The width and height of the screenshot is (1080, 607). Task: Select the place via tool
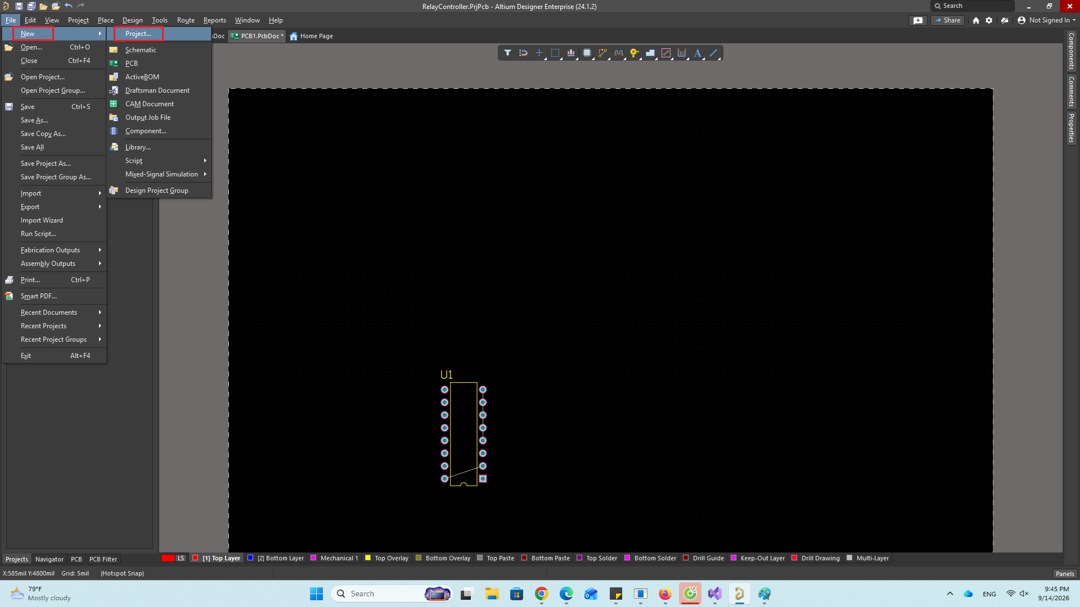point(634,53)
